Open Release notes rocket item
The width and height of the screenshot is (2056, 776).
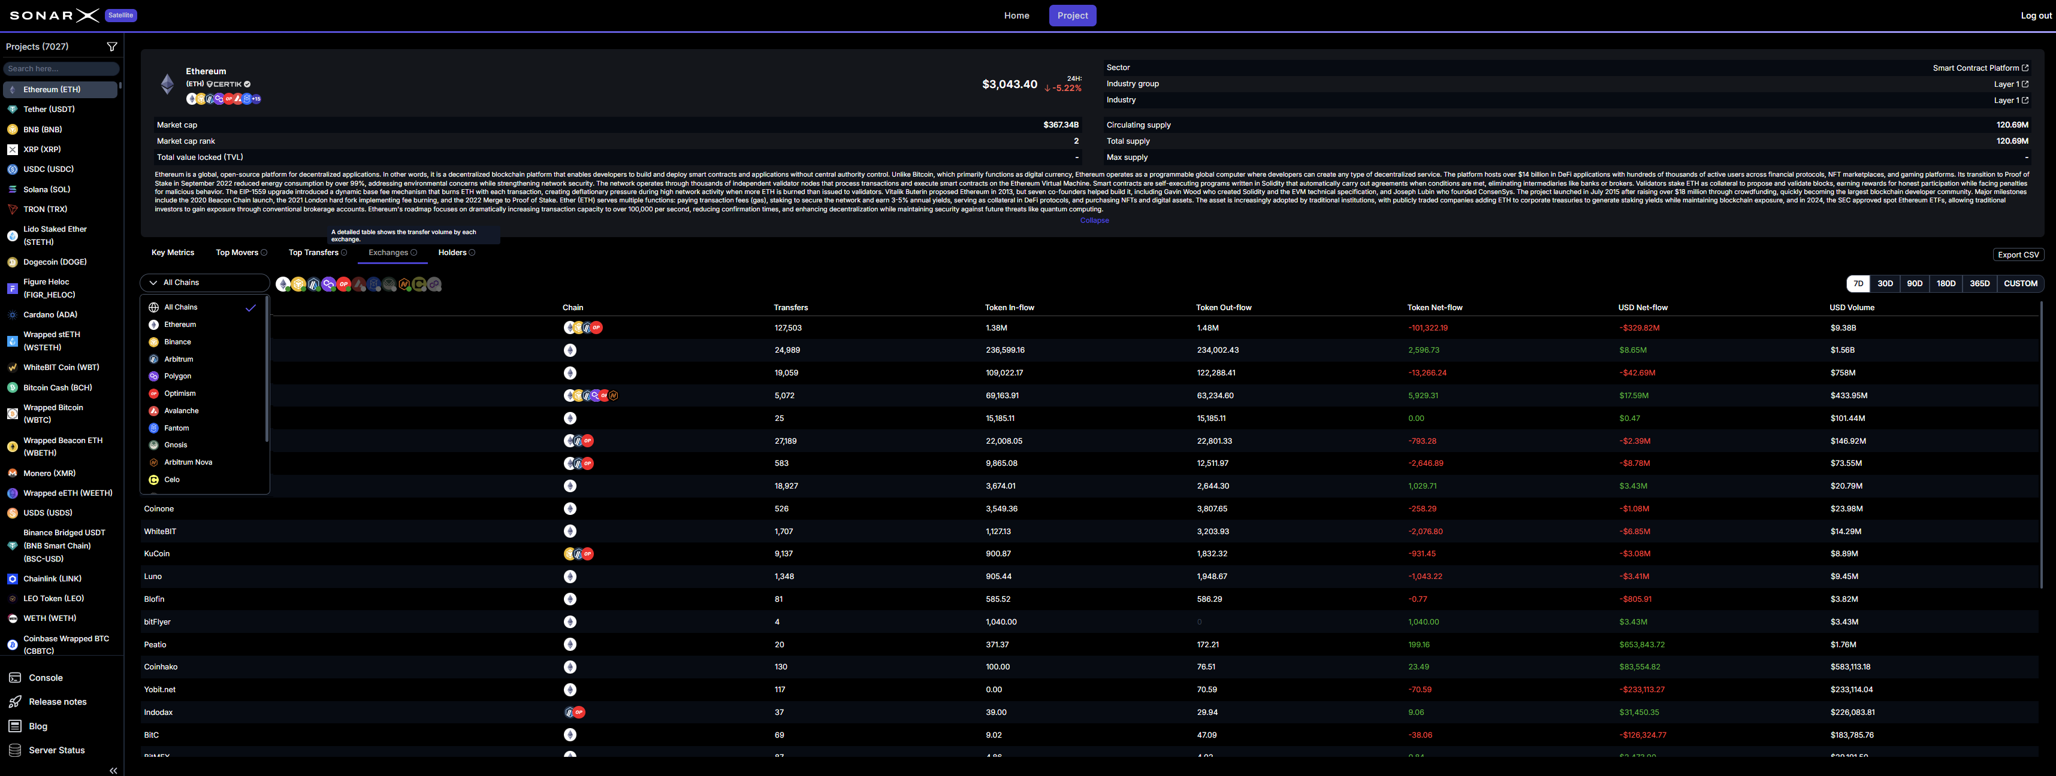(57, 702)
